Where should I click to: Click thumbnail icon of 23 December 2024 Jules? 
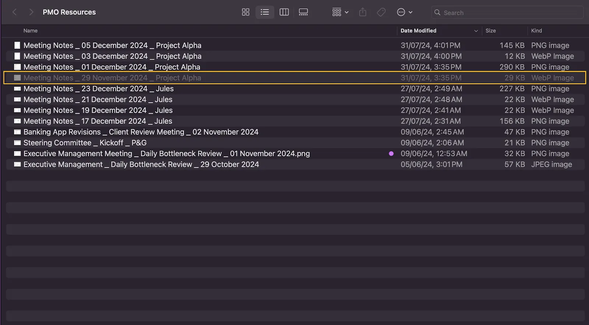point(17,88)
